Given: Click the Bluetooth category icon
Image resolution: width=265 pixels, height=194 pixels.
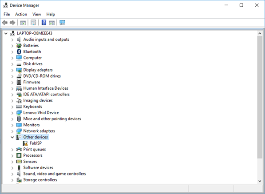Looking at the screenshot, I should pos(19,51).
